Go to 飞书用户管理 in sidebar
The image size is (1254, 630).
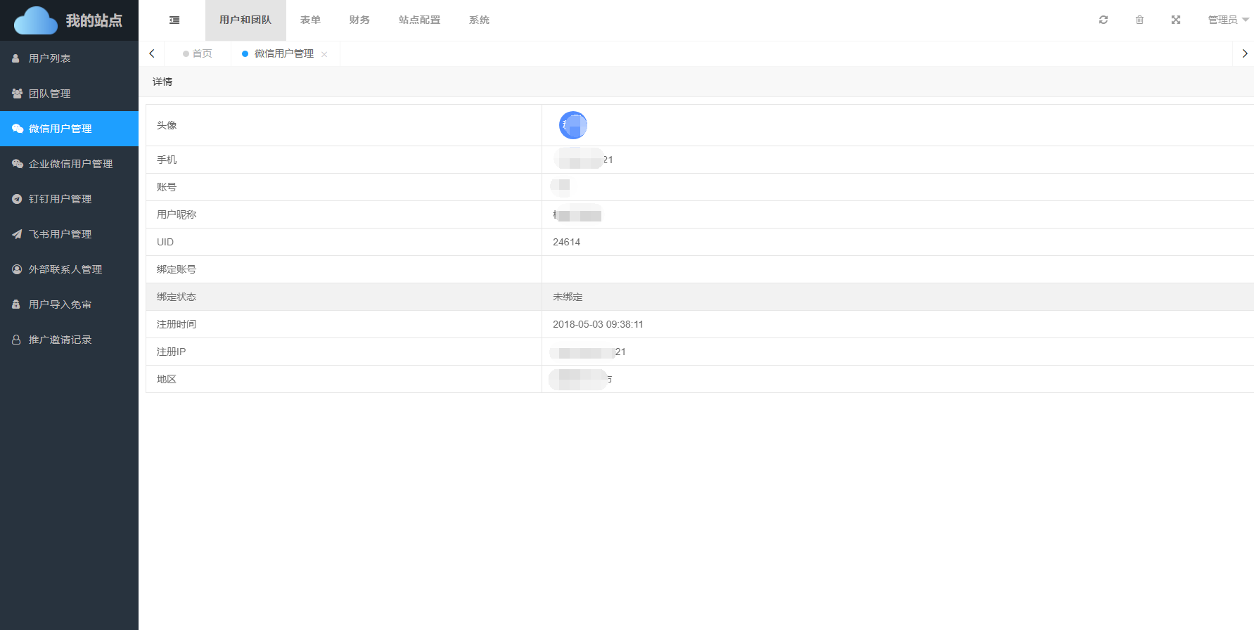click(x=60, y=234)
